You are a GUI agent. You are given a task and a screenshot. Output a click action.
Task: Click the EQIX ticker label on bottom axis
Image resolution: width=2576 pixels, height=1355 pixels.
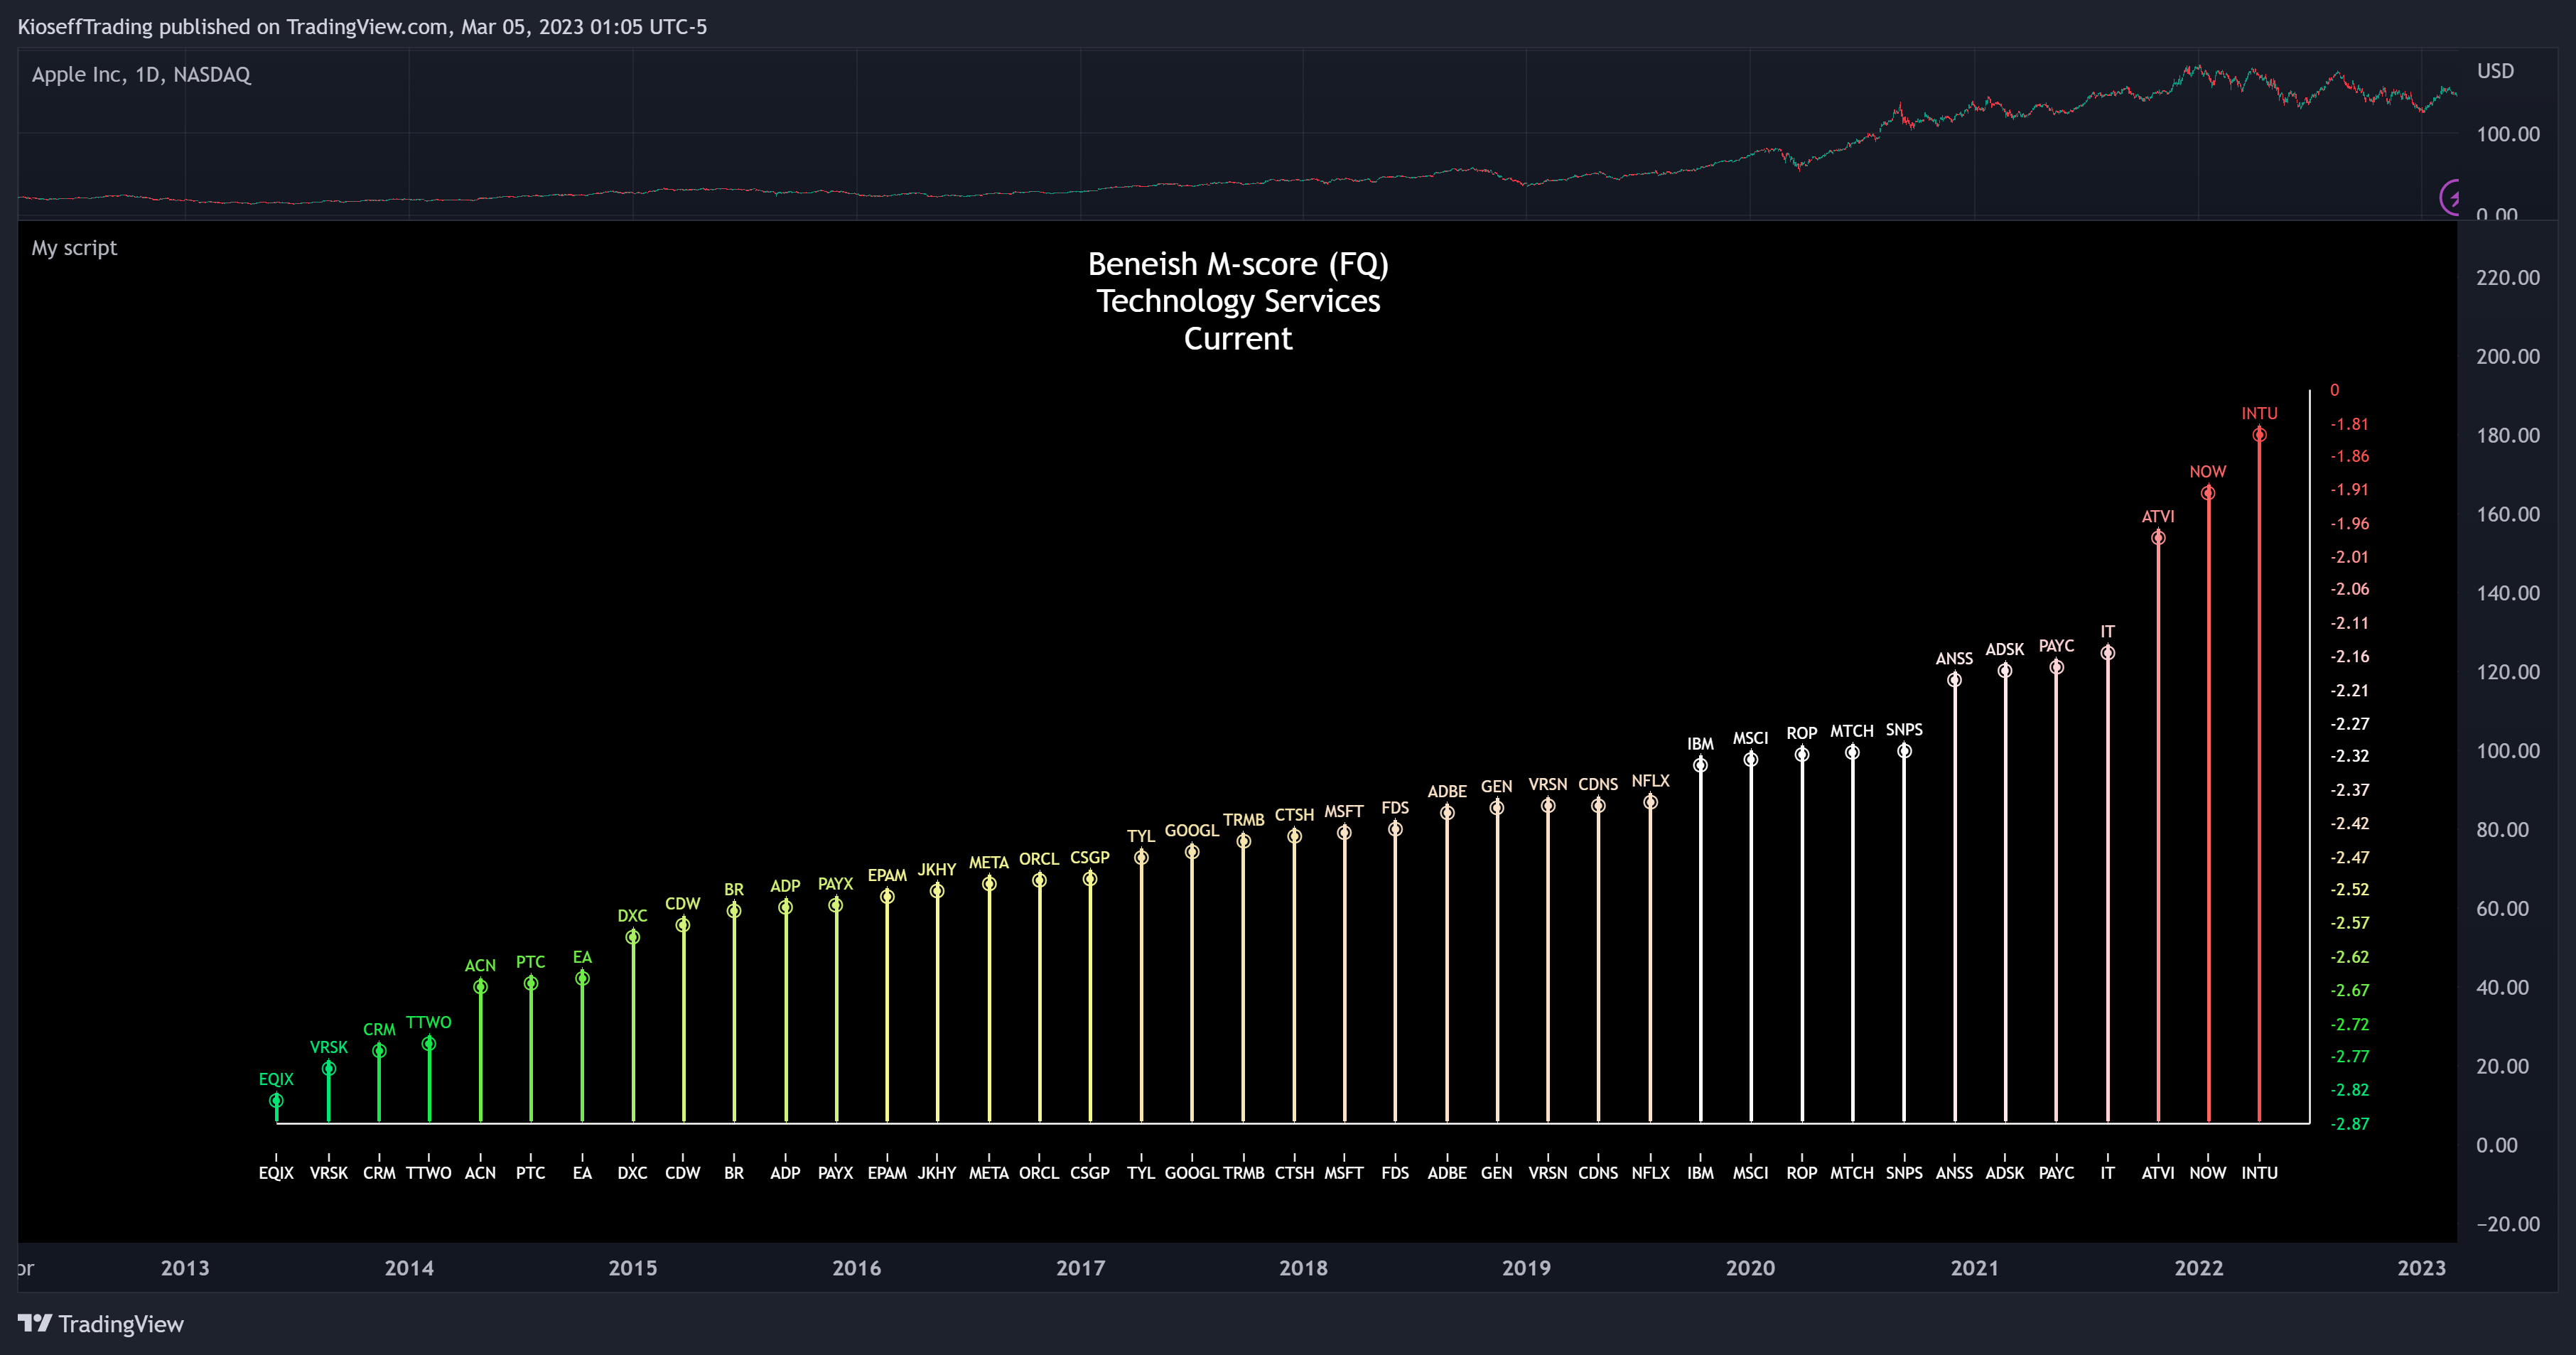click(276, 1173)
